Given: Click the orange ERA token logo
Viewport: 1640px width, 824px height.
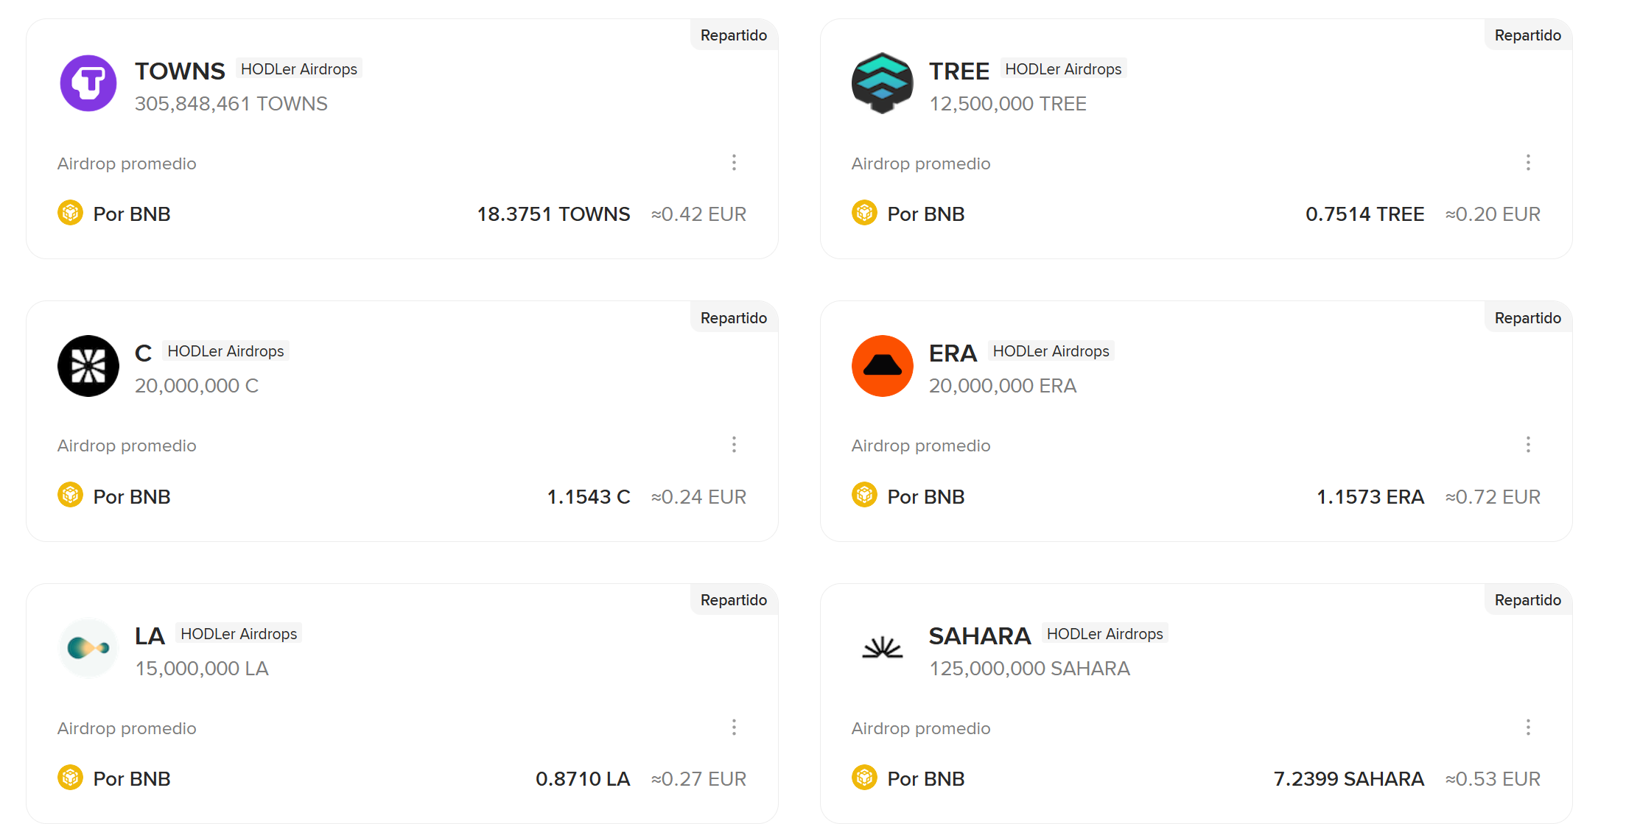Looking at the screenshot, I should pyautogui.click(x=882, y=366).
